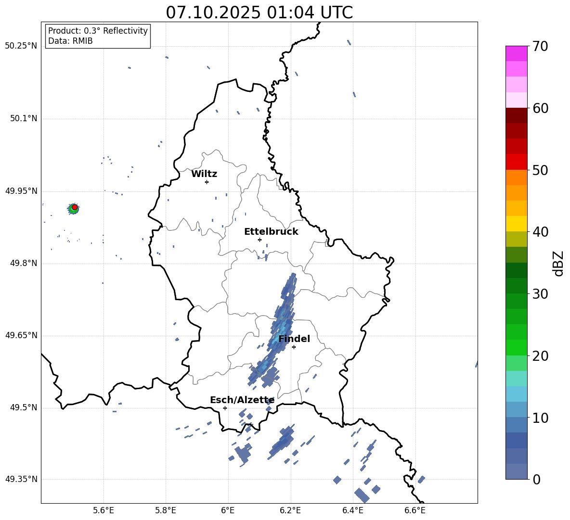This screenshot has width=570, height=520.
Task: Click the magenta top segment of colorbar
Action: pyautogui.click(x=516, y=53)
